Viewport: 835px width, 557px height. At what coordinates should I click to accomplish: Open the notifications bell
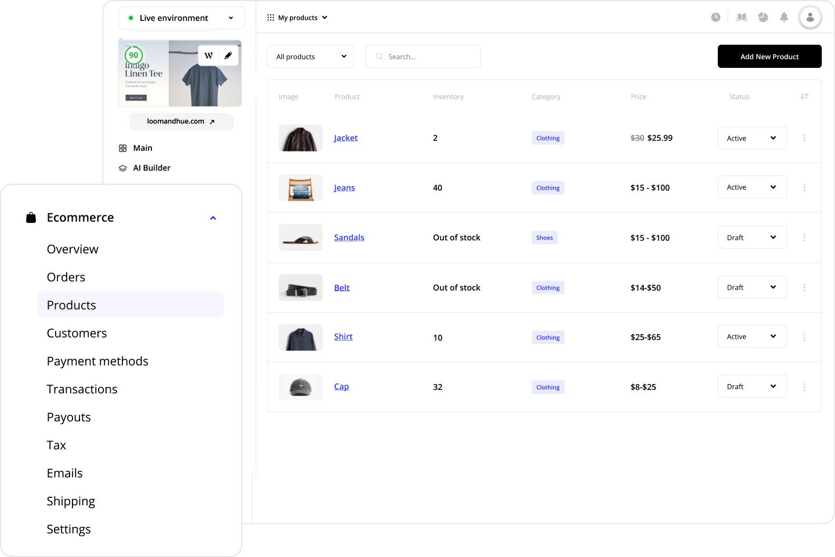click(x=784, y=17)
